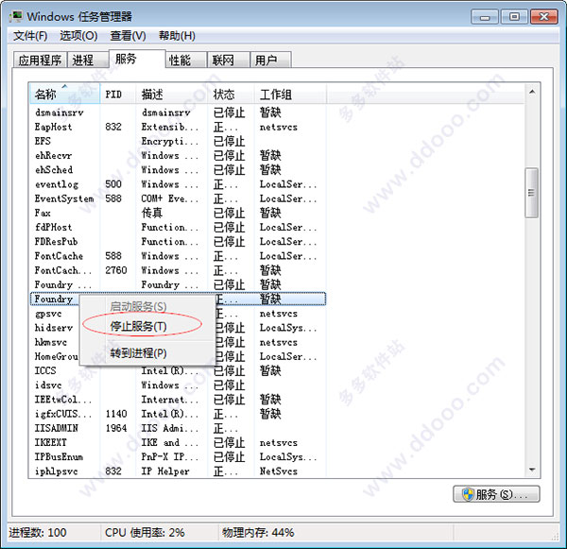This screenshot has width=567, height=549.
Task: Select the EFS service row
Action: tap(178, 141)
